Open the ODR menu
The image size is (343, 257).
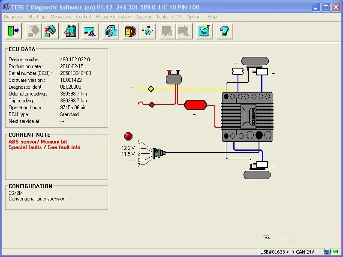[177, 17]
